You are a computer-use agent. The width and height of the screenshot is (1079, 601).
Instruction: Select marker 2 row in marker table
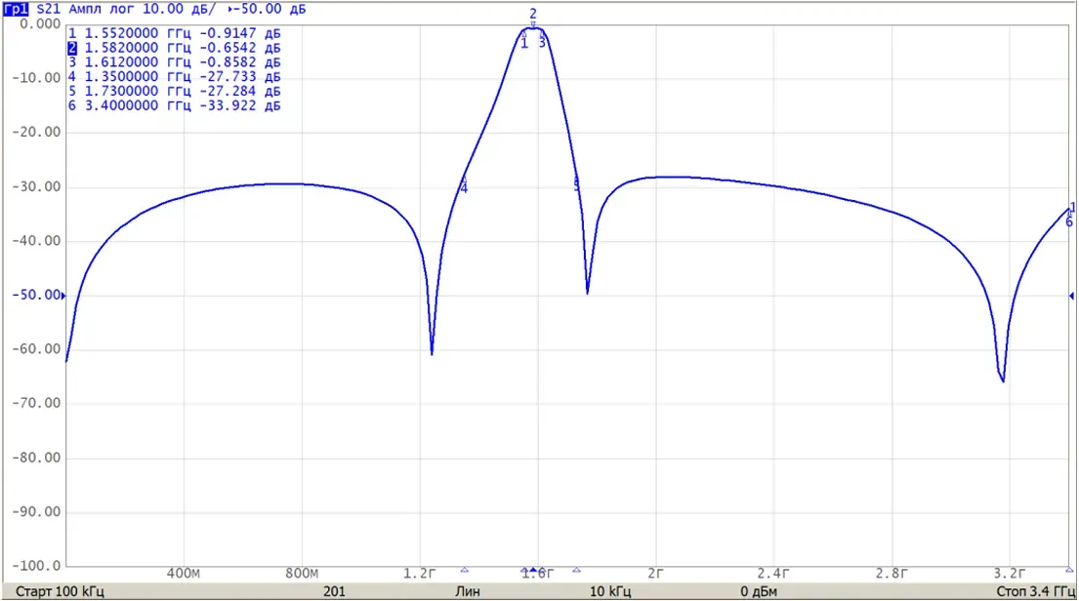tap(174, 48)
